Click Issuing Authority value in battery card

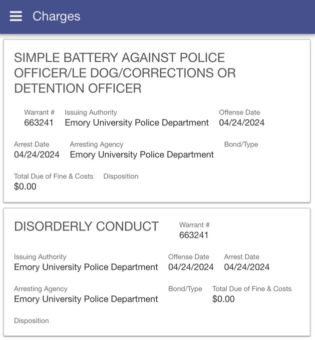(x=137, y=122)
